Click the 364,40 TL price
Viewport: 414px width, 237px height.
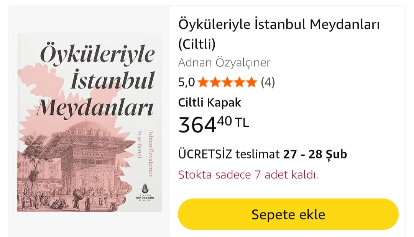click(214, 124)
